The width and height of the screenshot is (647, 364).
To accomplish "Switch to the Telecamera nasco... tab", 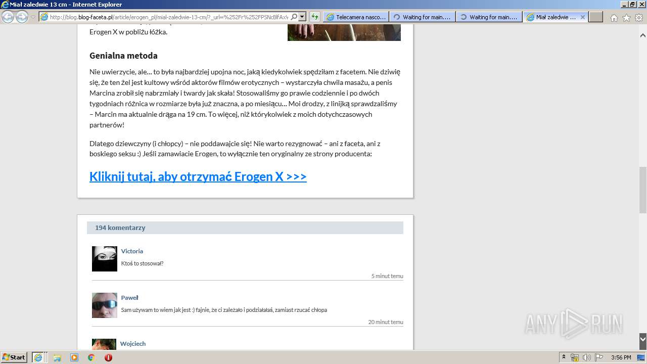I will click(x=356, y=17).
